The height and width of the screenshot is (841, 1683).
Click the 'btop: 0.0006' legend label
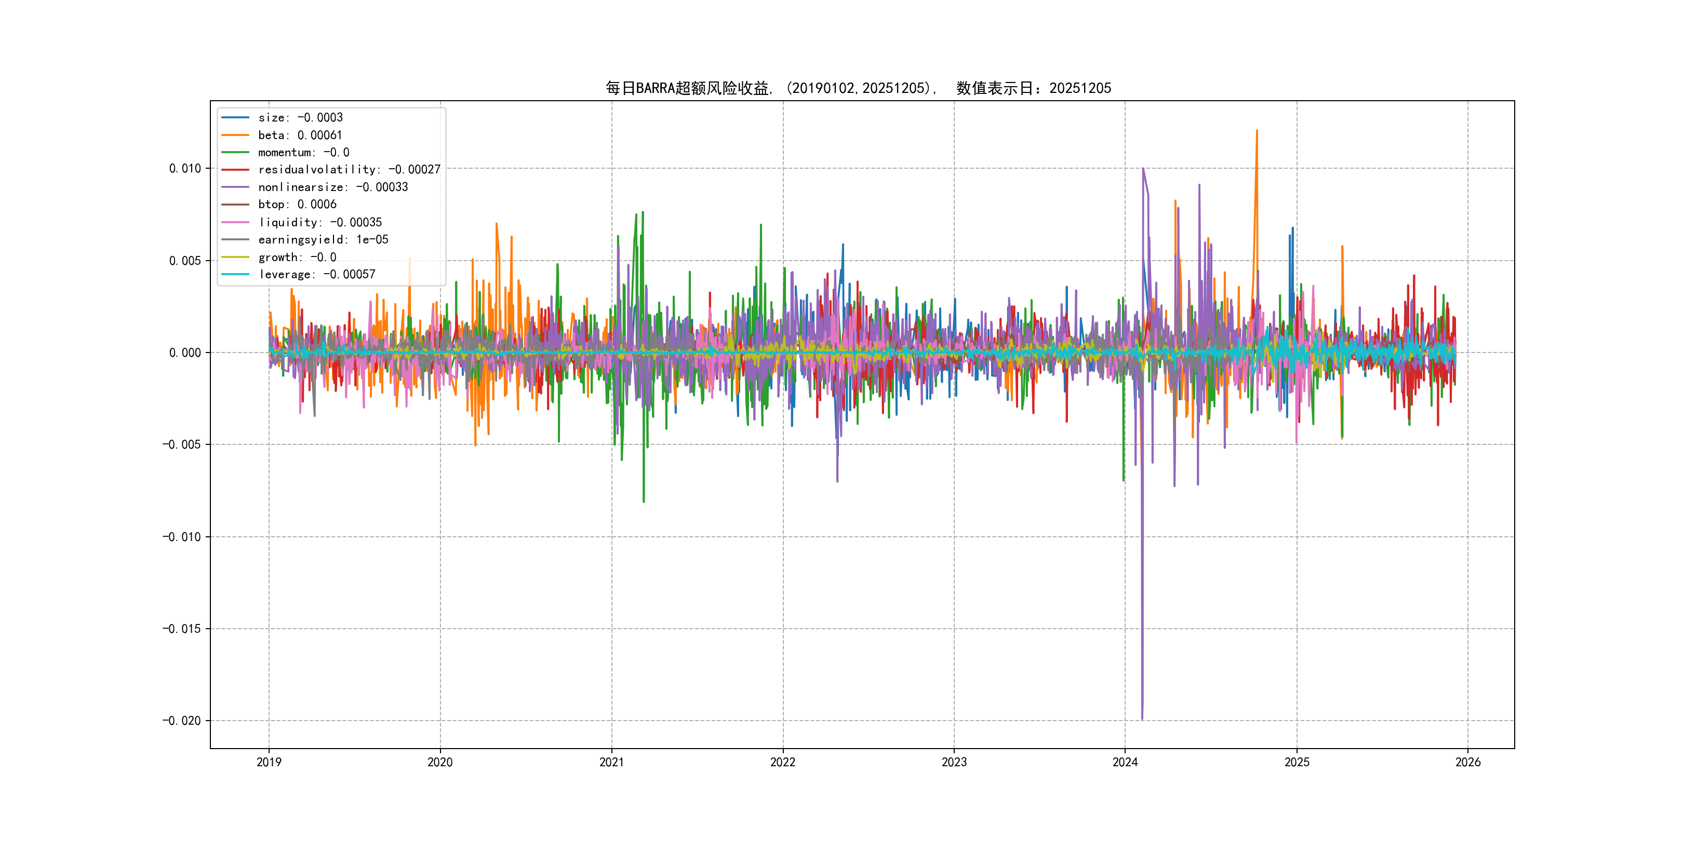(297, 205)
